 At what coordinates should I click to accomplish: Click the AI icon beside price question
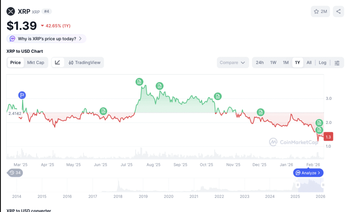13,39
